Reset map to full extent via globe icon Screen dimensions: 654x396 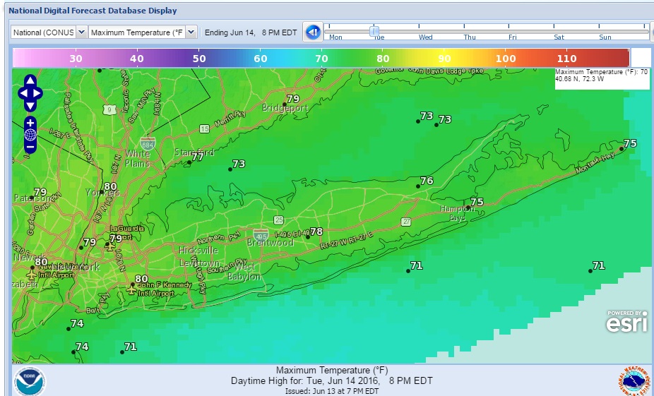[30, 134]
